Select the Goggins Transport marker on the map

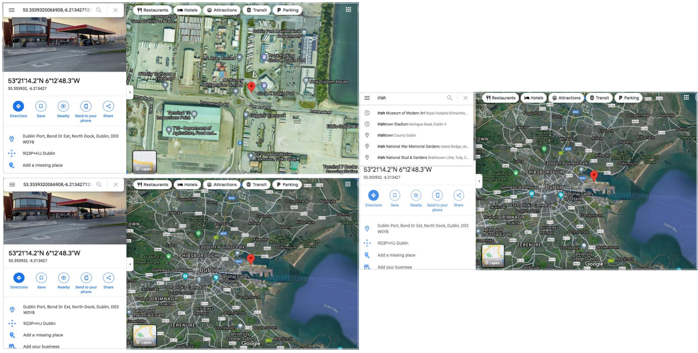coord(246,115)
